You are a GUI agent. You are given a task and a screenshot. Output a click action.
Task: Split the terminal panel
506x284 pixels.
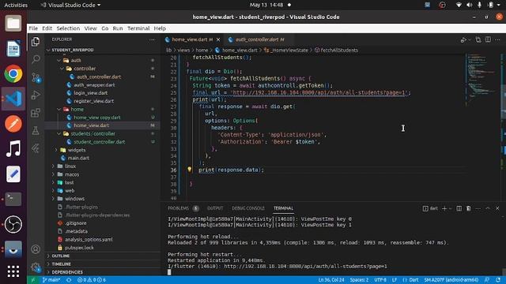(x=459, y=208)
